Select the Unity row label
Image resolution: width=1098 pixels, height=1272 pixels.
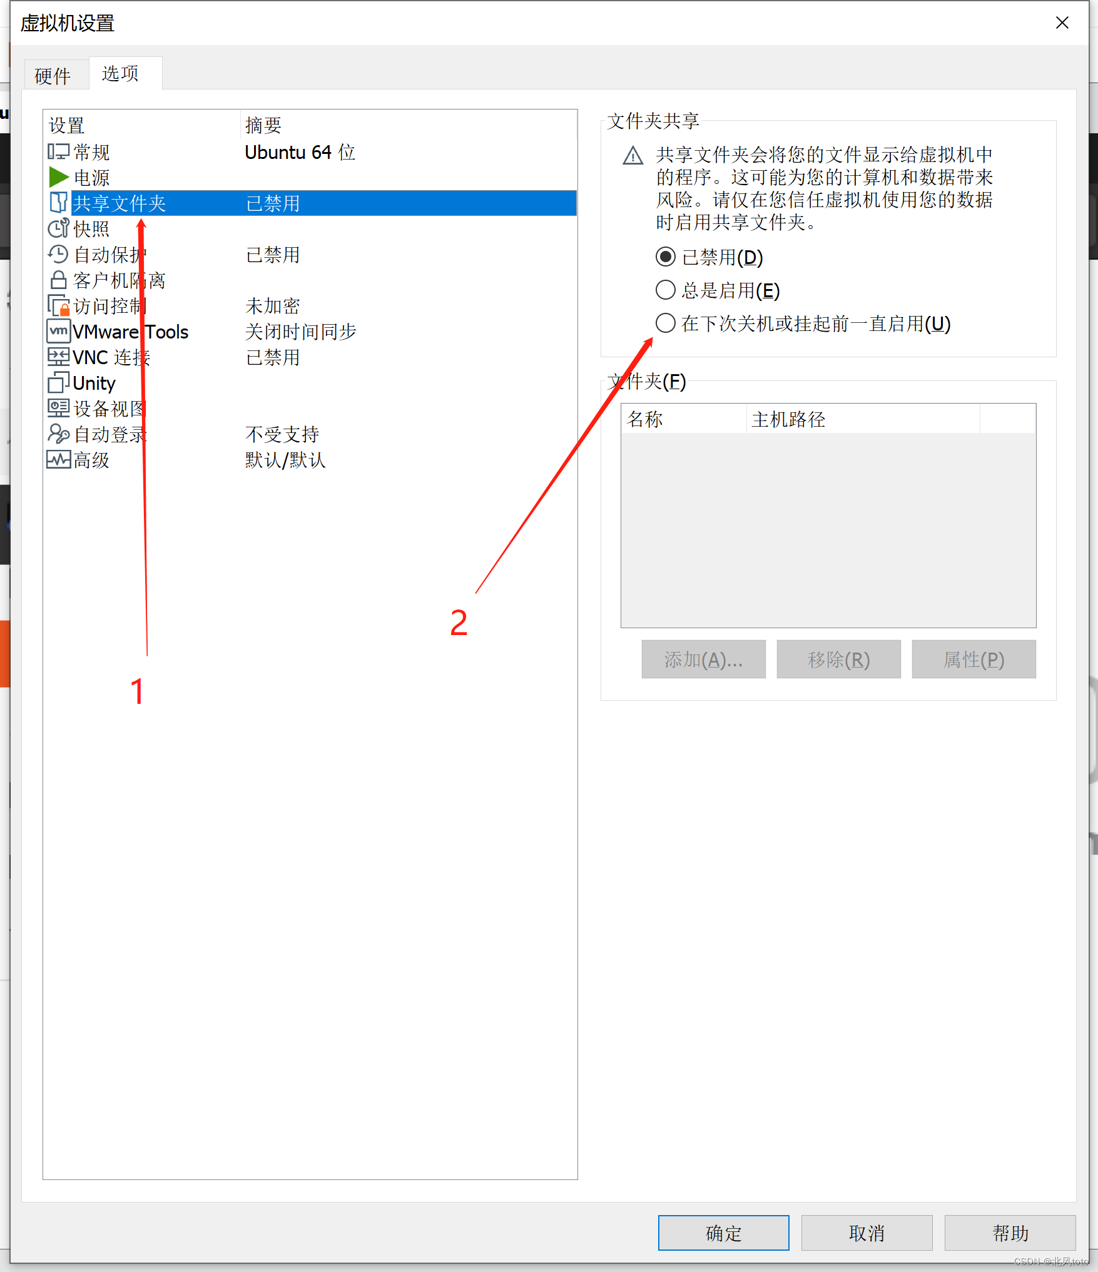pos(94,383)
